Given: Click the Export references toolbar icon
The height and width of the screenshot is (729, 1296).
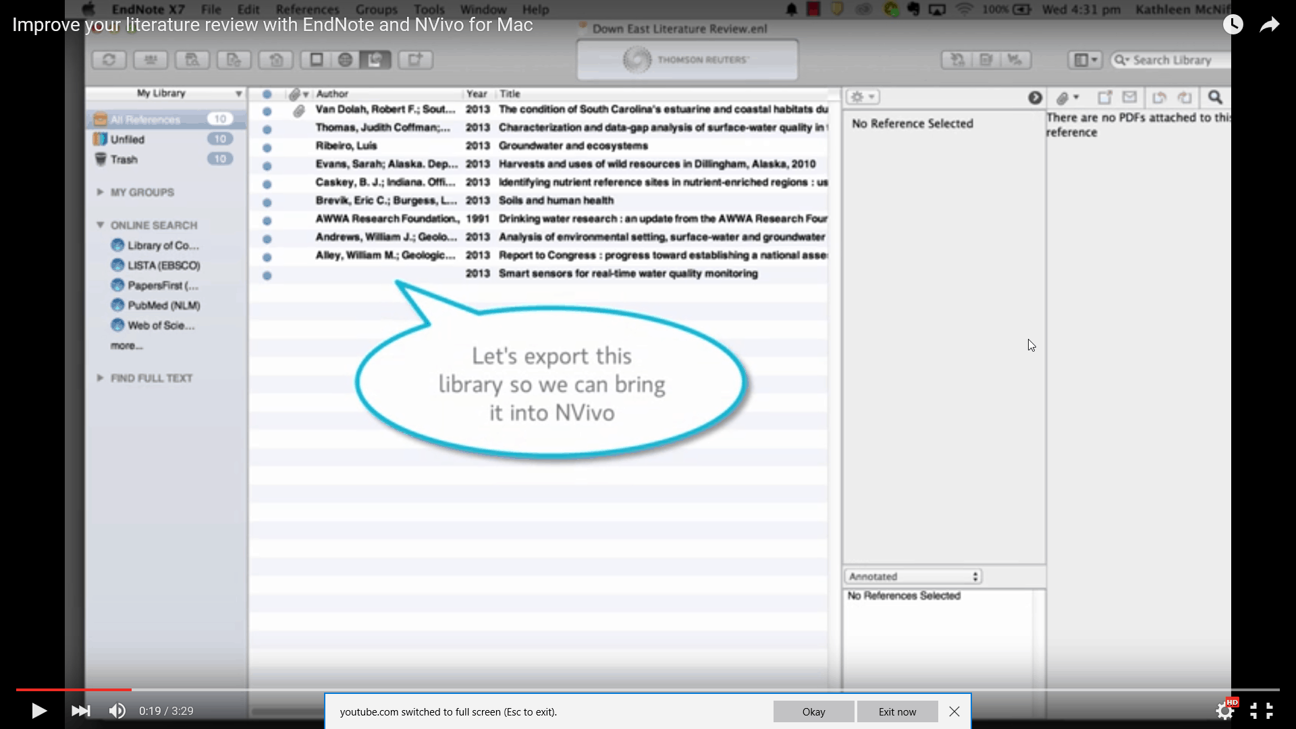Looking at the screenshot, I should point(276,60).
